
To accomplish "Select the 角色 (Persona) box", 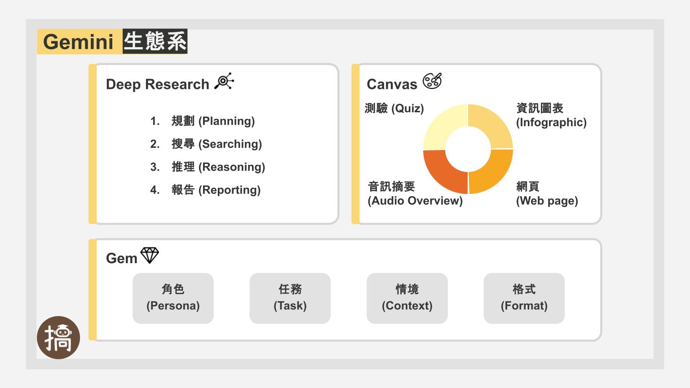I will click(173, 298).
